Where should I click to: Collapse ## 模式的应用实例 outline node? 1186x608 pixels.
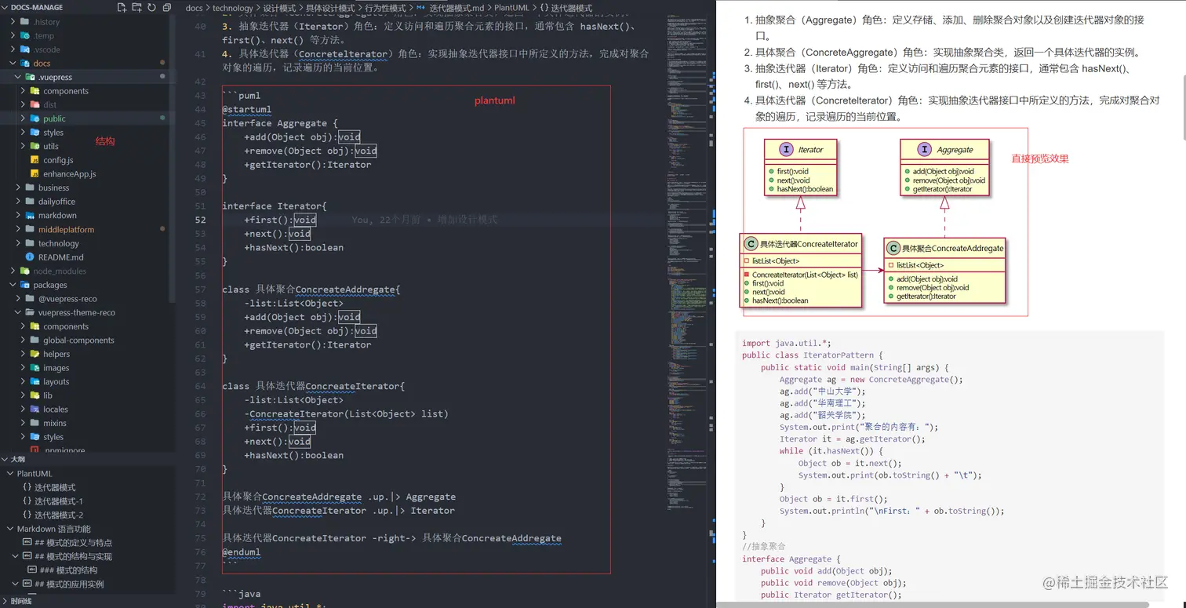click(x=16, y=584)
